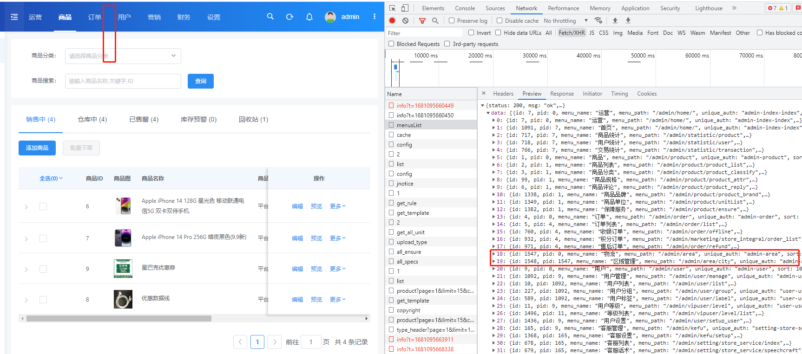Open network search magnifier icon
This screenshot has height=354, width=802.
tap(435, 20)
